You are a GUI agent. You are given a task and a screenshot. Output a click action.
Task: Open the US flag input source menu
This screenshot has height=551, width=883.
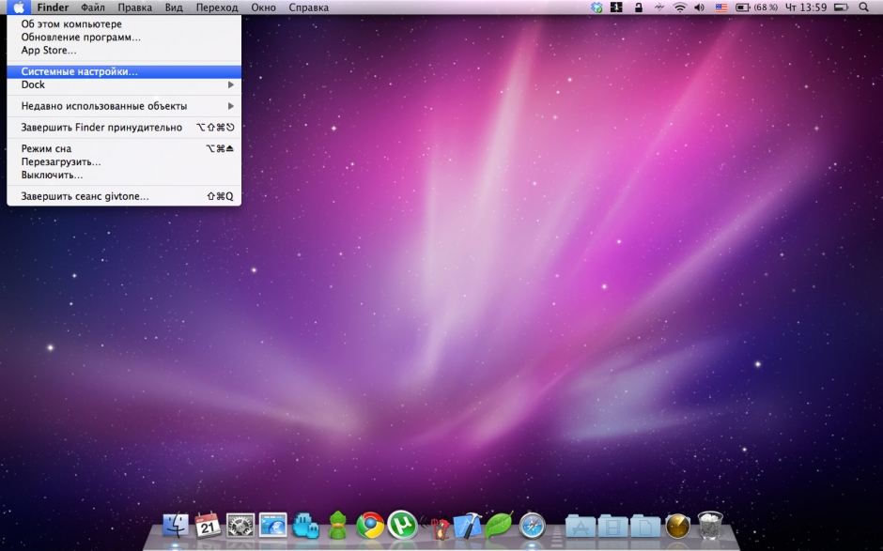(x=720, y=8)
